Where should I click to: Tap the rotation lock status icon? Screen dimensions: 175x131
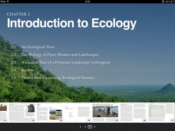coord(163,2)
